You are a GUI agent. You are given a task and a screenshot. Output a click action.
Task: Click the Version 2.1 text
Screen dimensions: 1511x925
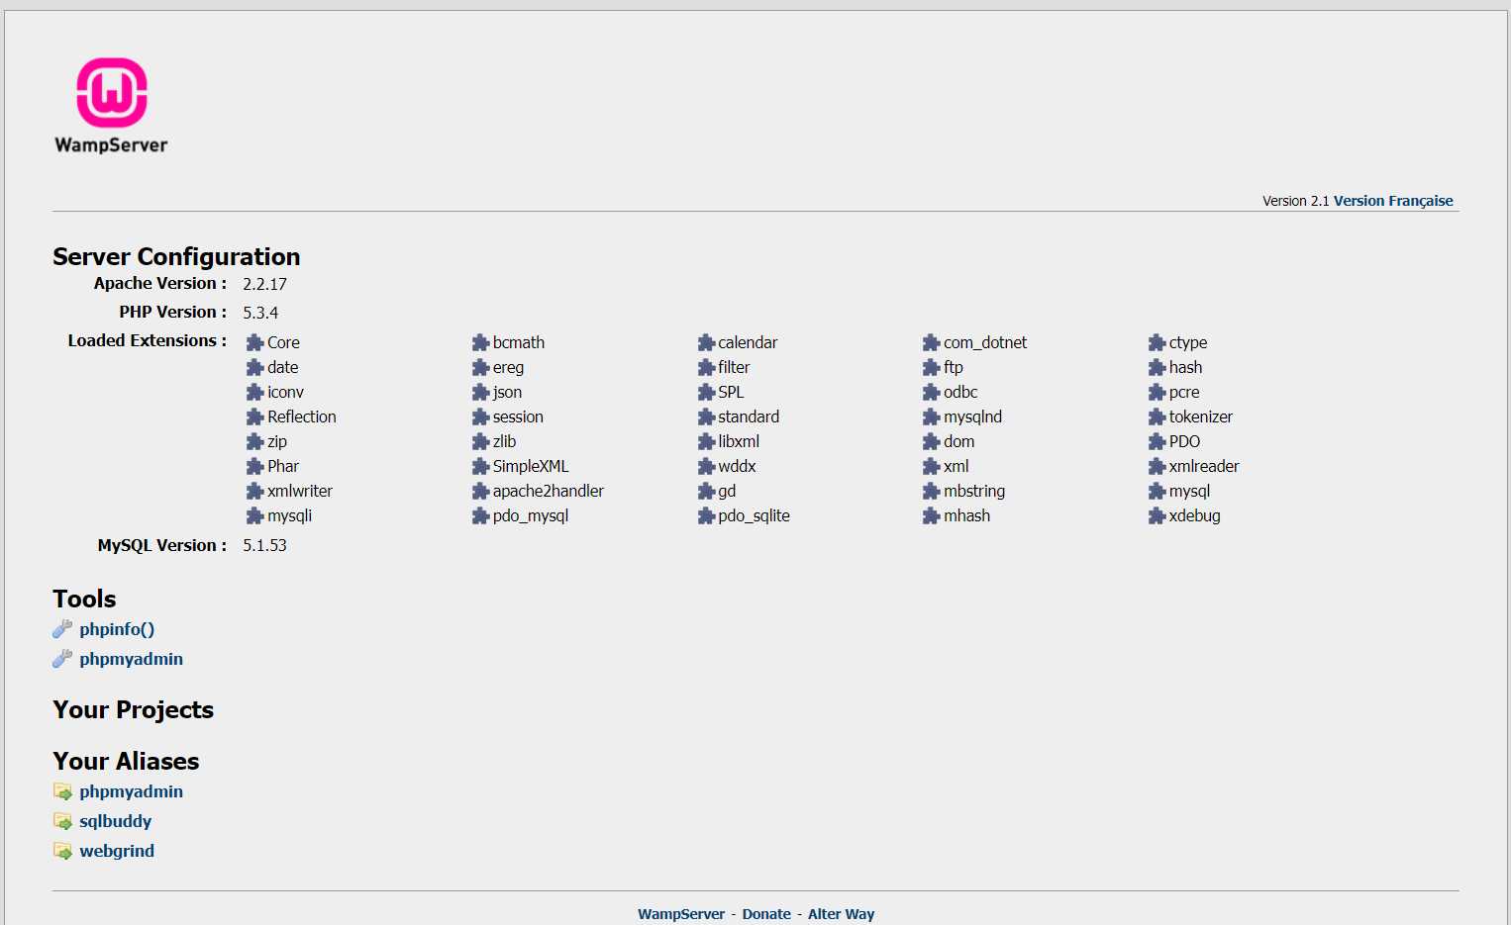tap(1295, 201)
